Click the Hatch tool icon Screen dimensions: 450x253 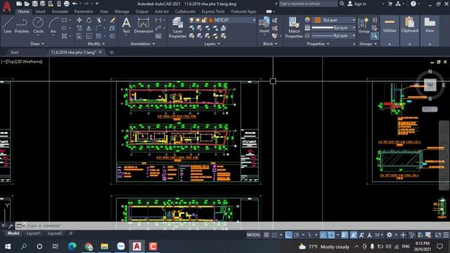(64, 36)
